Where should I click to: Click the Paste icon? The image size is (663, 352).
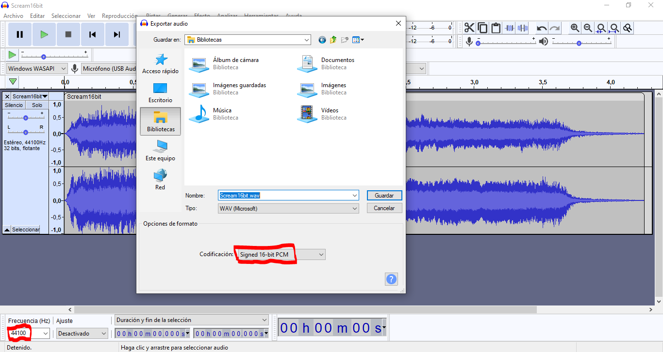(496, 28)
